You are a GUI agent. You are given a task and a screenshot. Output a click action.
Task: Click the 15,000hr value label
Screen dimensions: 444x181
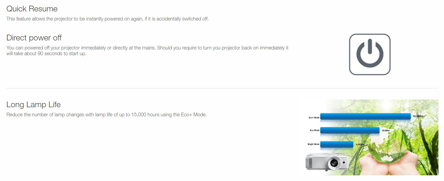[x=418, y=116]
